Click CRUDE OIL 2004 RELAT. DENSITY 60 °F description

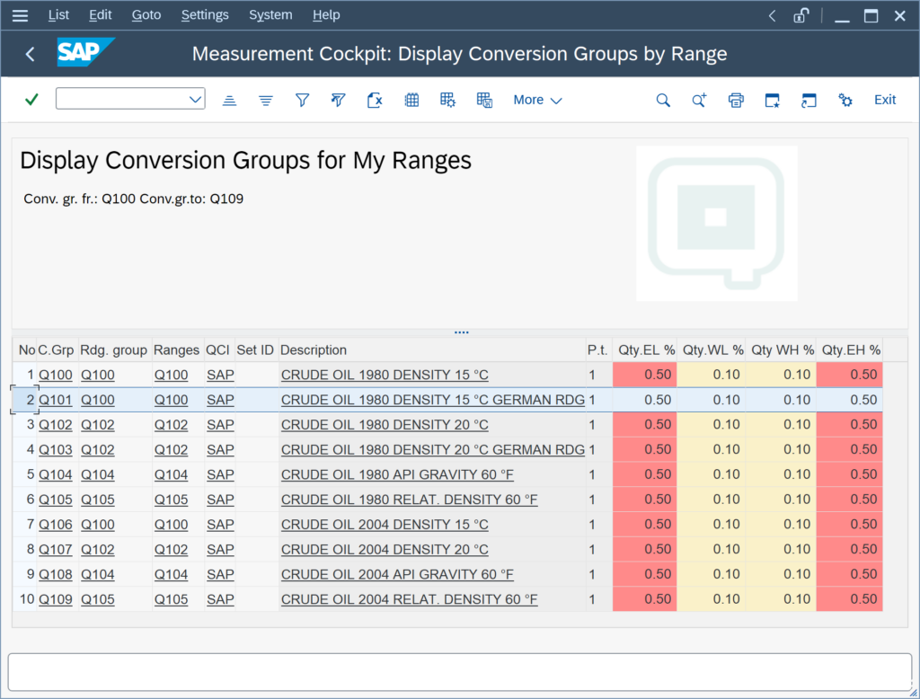409,600
